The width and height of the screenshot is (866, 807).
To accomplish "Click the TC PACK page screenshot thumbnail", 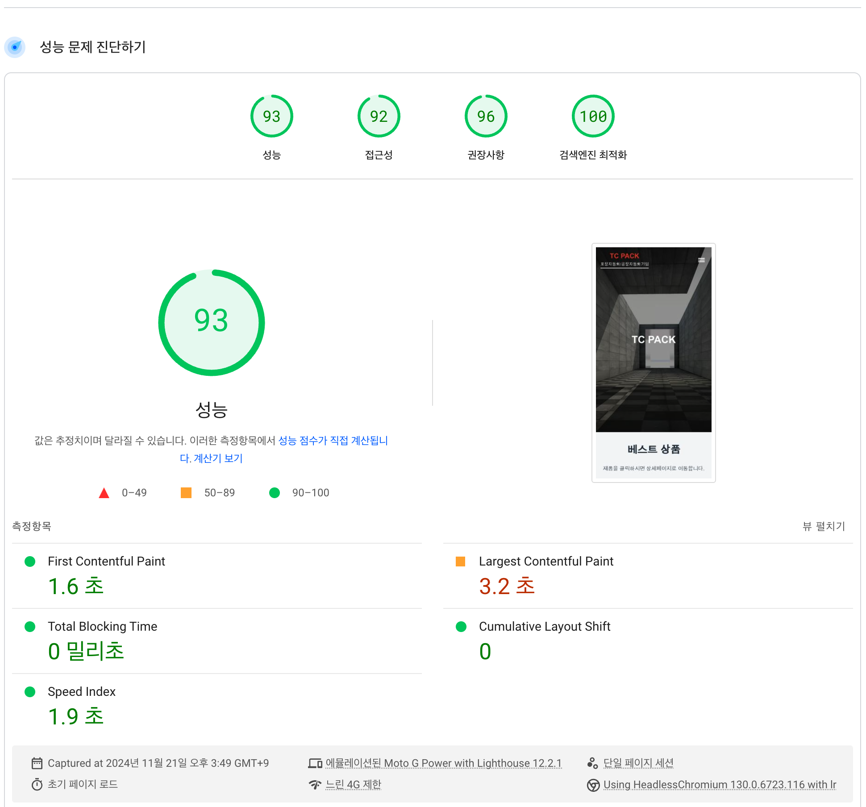I will (x=654, y=362).
